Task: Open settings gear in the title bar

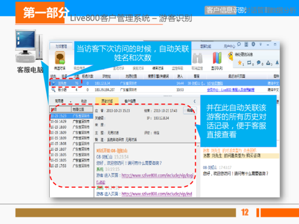Action: click(x=253, y=44)
